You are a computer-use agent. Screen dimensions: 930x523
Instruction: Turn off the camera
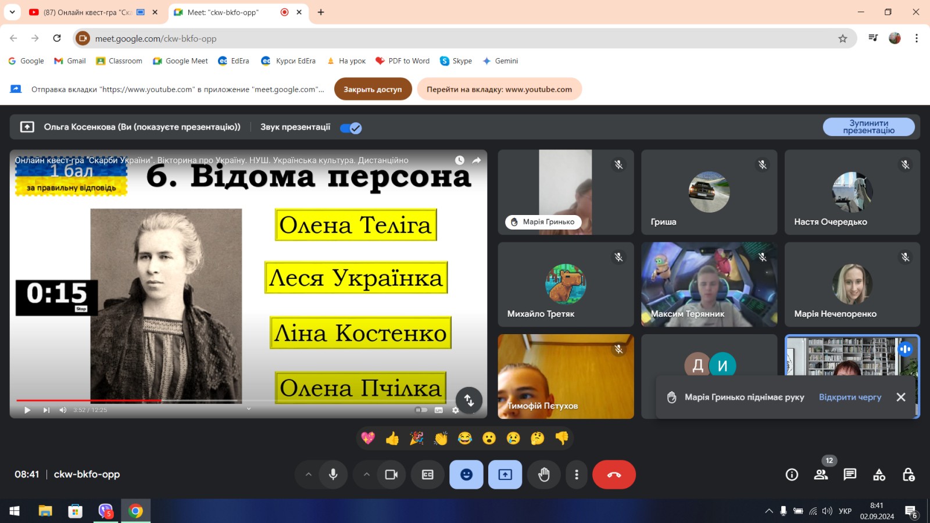pyautogui.click(x=391, y=475)
